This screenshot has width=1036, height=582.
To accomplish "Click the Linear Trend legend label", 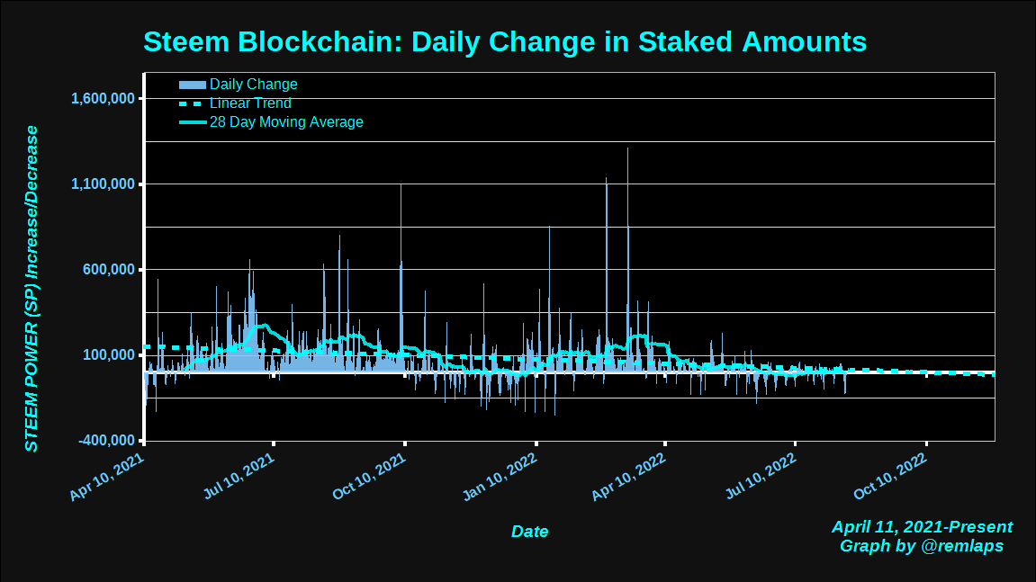I will [250, 103].
